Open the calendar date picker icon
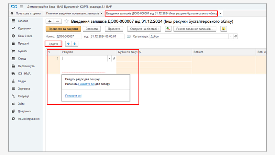 point(129,37)
